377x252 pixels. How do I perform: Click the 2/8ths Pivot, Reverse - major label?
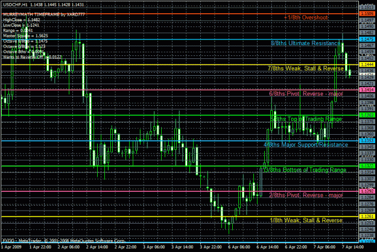tap(306, 195)
